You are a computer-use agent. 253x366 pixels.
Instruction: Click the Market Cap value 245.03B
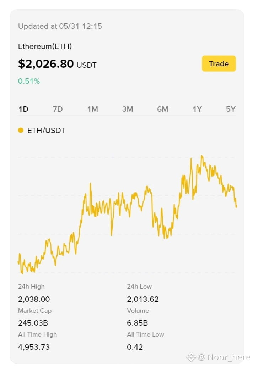tap(33, 323)
